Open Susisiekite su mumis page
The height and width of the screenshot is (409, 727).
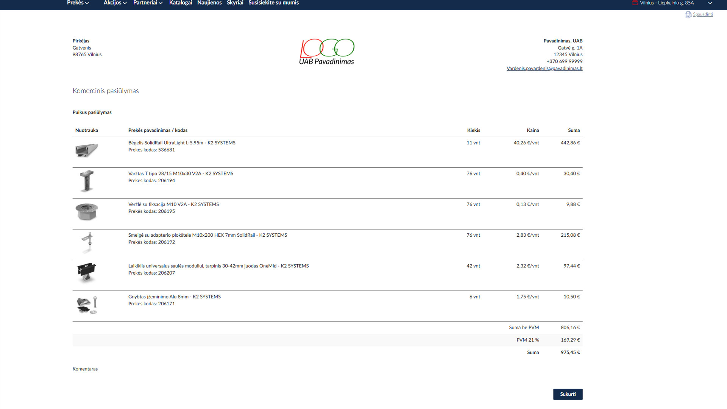274,3
